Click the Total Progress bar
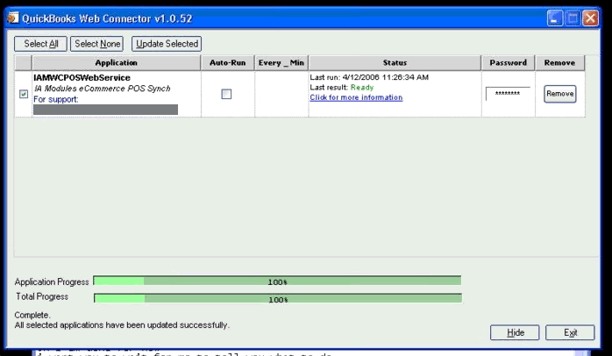This screenshot has width=612, height=356. 278,299
